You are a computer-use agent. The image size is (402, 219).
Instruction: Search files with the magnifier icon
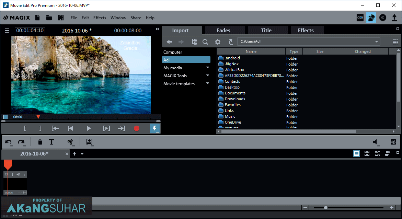(205, 42)
